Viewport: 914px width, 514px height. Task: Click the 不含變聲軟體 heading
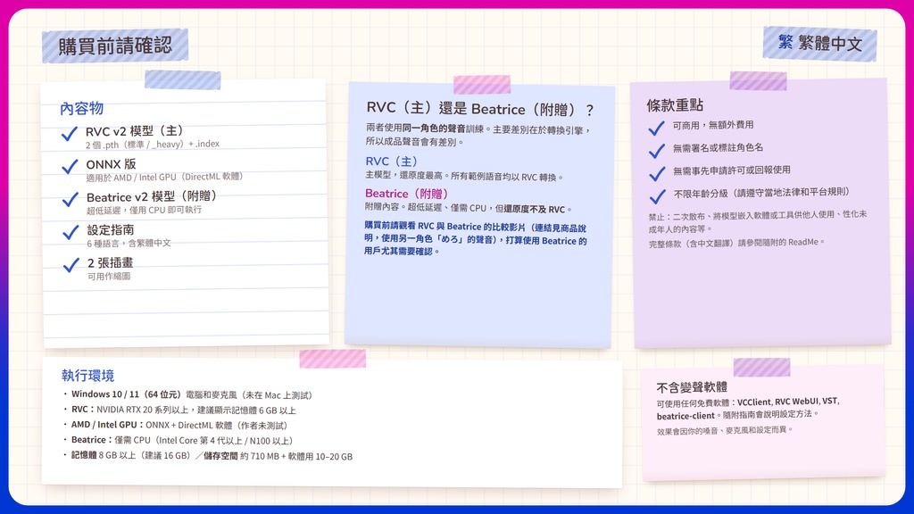click(x=692, y=387)
